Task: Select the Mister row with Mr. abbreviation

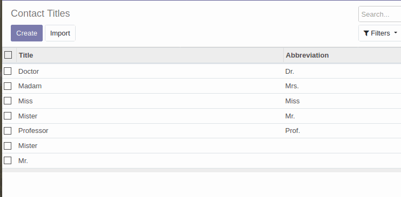Action: tap(8, 116)
